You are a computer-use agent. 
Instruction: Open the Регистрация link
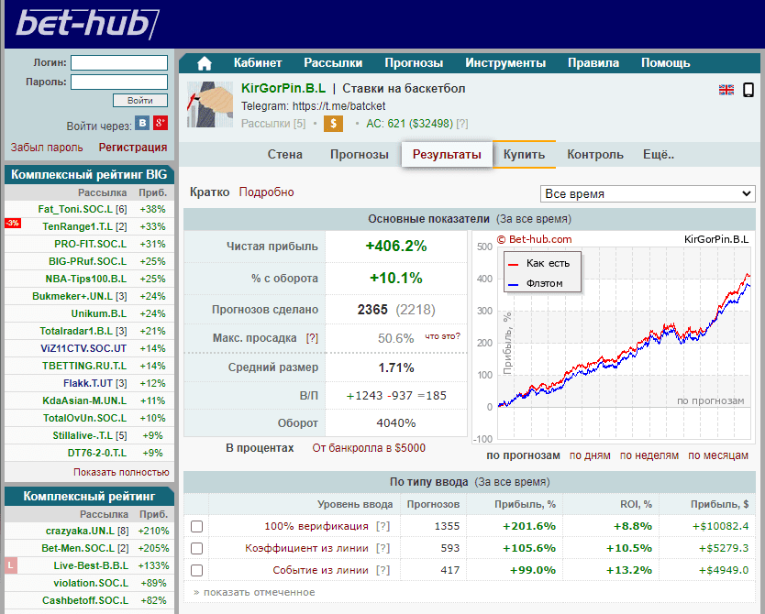133,147
